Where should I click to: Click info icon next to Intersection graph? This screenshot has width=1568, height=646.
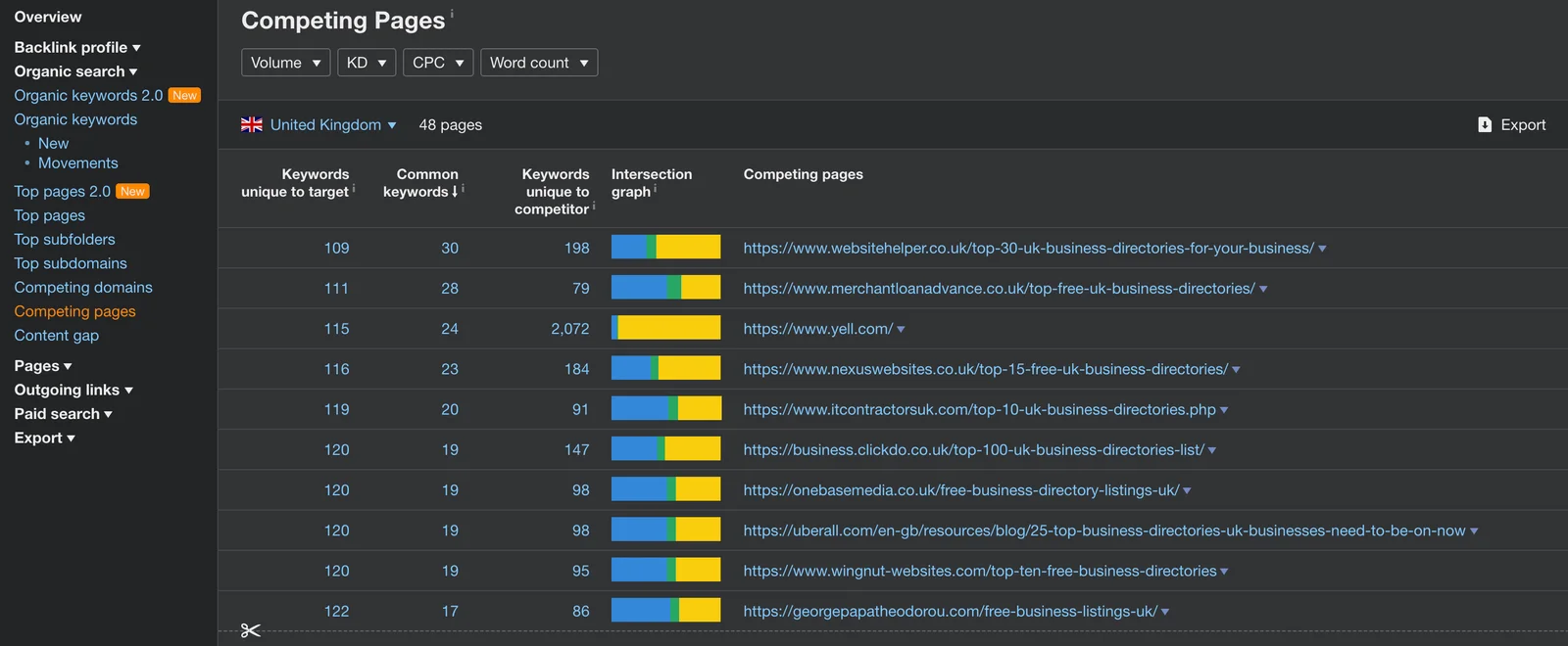[655, 189]
